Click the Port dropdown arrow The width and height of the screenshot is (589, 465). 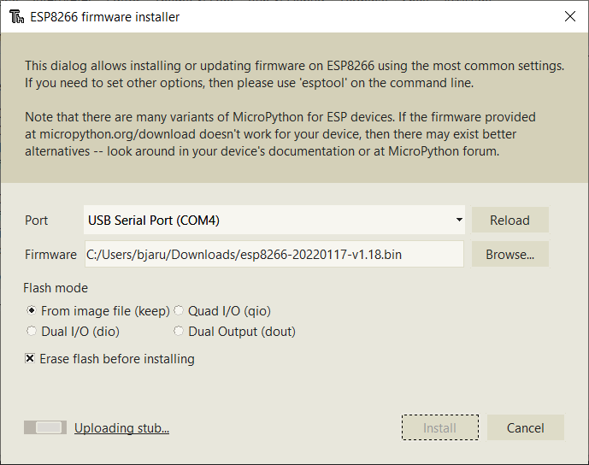click(458, 220)
